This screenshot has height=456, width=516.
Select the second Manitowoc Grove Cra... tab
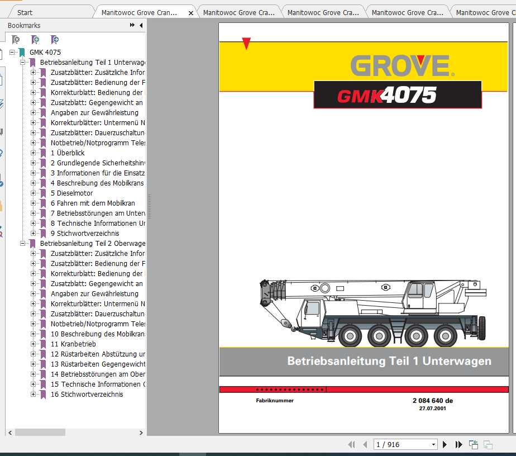tap(238, 11)
